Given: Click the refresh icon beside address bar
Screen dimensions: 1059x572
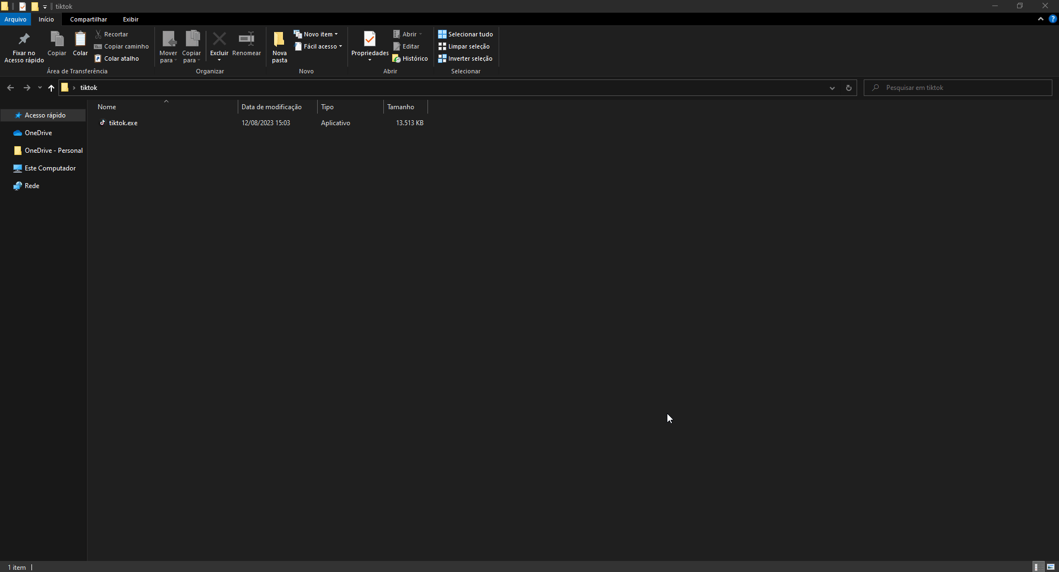Looking at the screenshot, I should (848, 88).
